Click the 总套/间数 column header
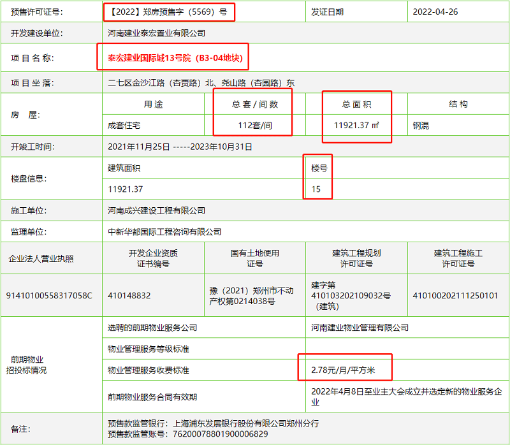The image size is (510, 445). [x=253, y=103]
